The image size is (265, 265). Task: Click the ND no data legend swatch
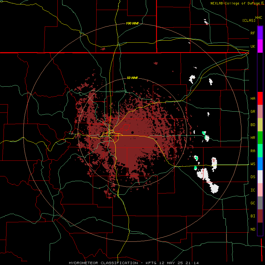[260, 229]
